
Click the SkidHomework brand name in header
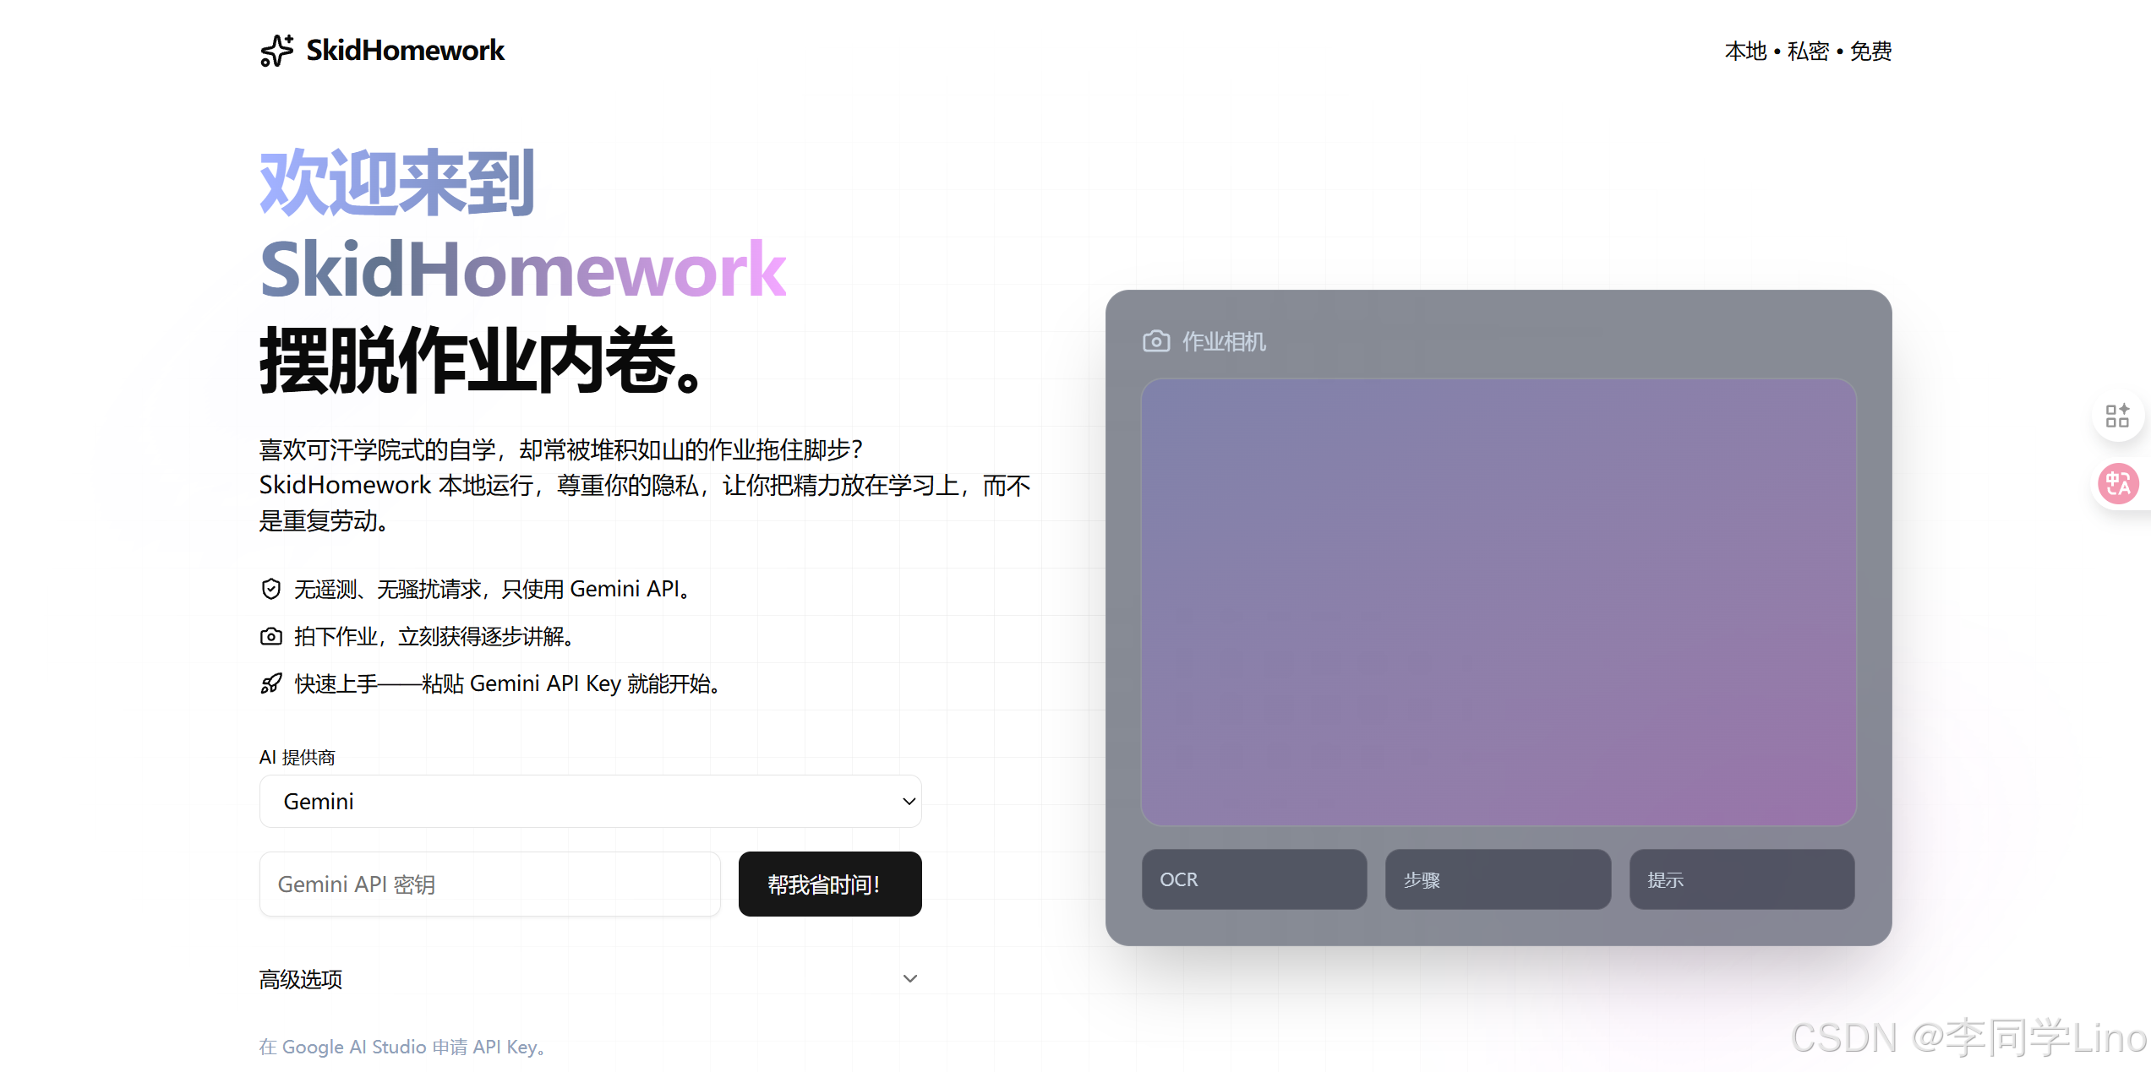(405, 51)
